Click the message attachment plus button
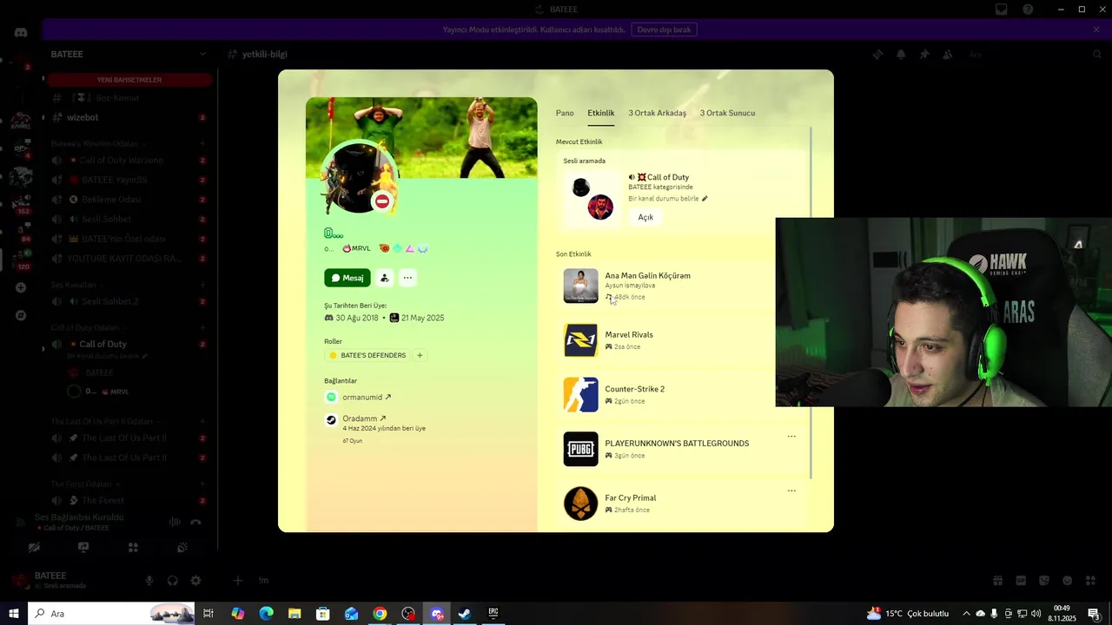The image size is (1112, 625). (237, 580)
